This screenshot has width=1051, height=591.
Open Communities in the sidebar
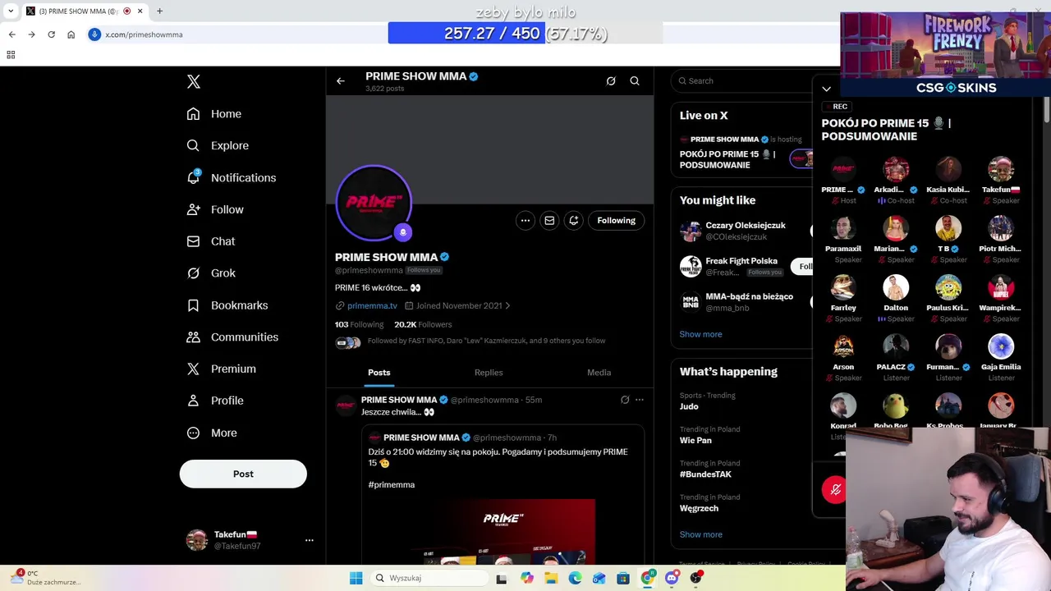[x=232, y=337]
